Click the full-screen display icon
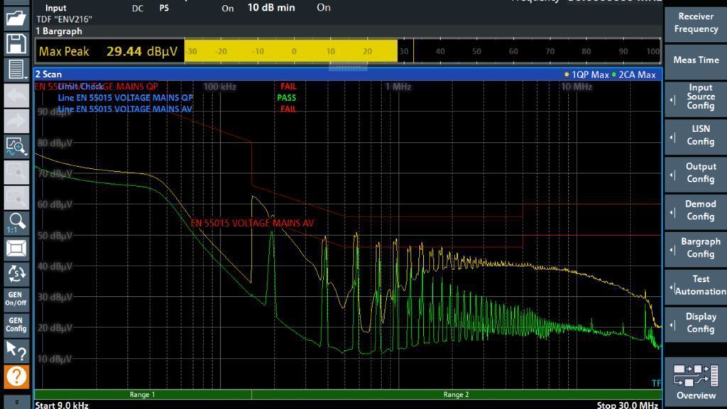This screenshot has height=409, width=727. [x=16, y=248]
